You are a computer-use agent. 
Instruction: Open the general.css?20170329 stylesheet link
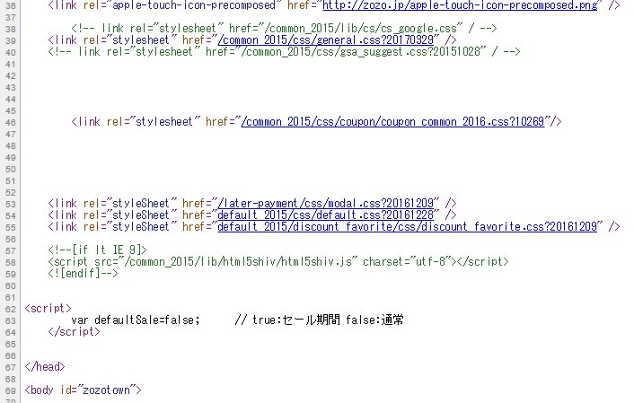coord(325,40)
